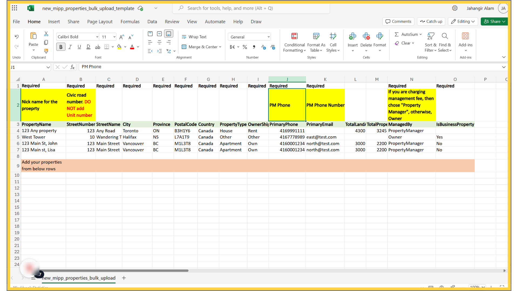Click the Center horizontal alignment icon
Screen dimensions: 518x291
[x=159, y=43]
